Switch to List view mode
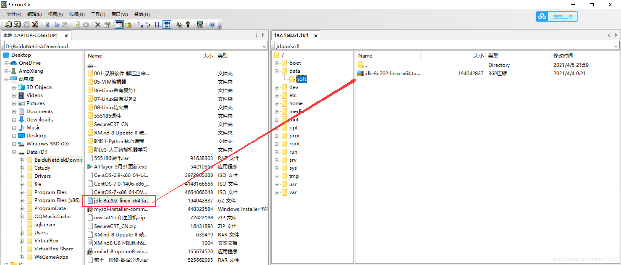The width and height of the screenshot is (621, 265). coord(158,25)
